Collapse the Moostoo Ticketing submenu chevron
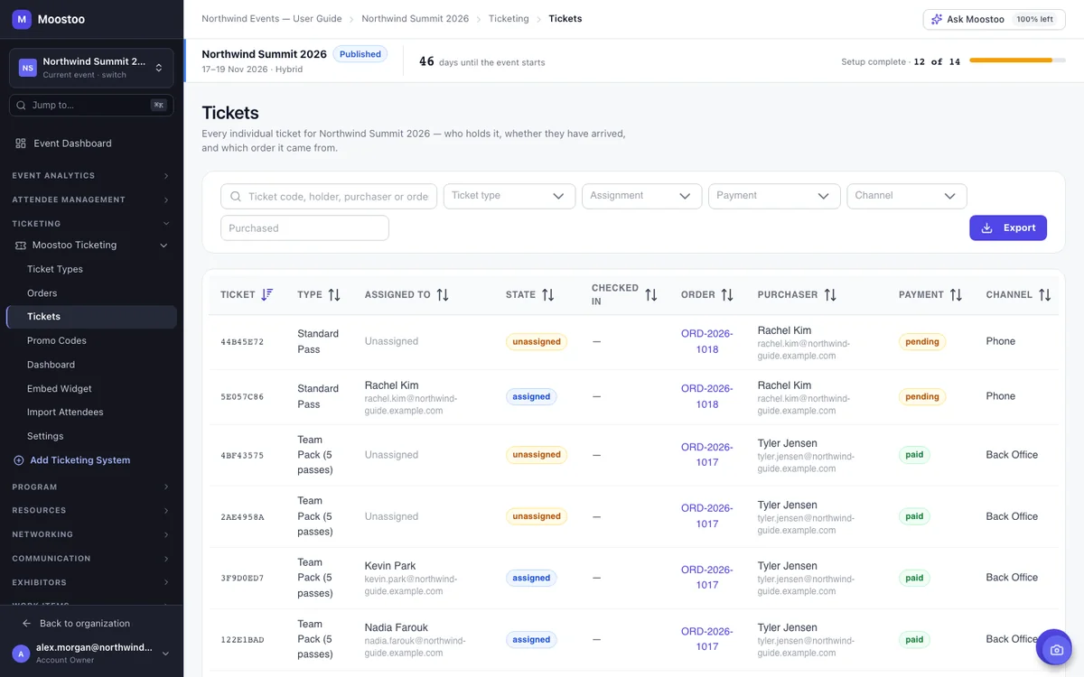1084x677 pixels. tap(164, 246)
